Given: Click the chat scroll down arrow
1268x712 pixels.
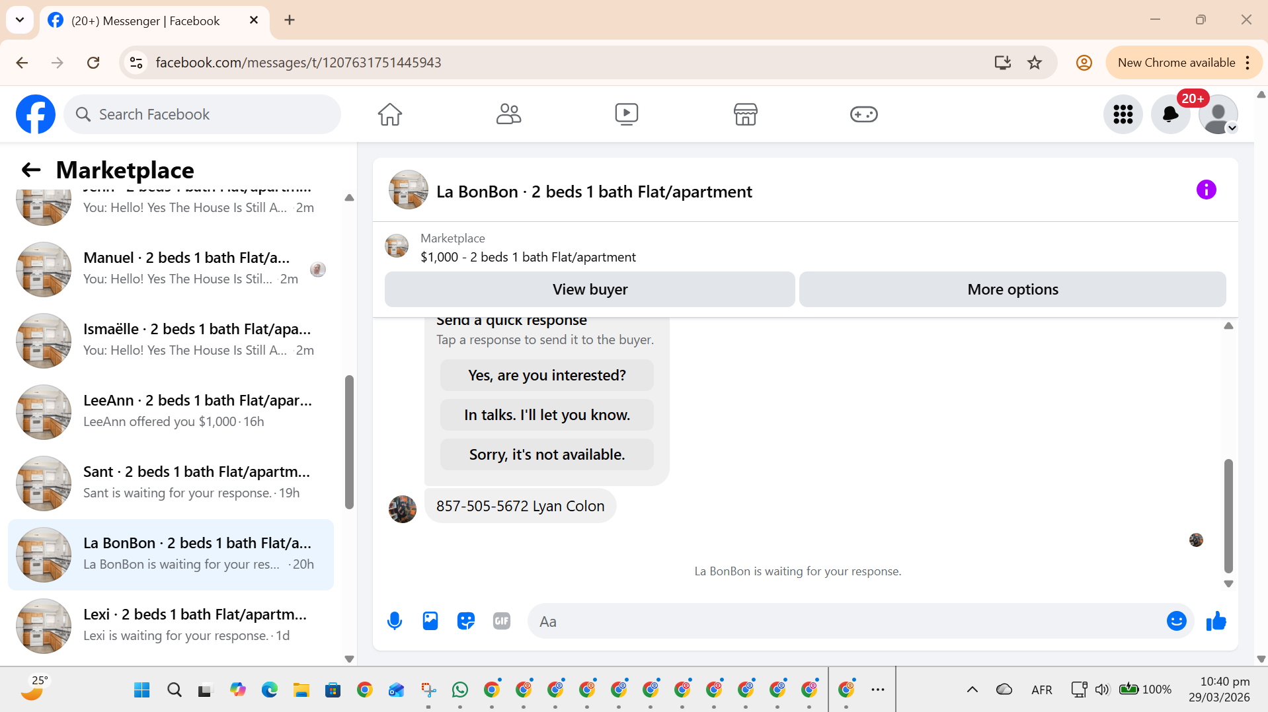Looking at the screenshot, I should (x=1228, y=584).
